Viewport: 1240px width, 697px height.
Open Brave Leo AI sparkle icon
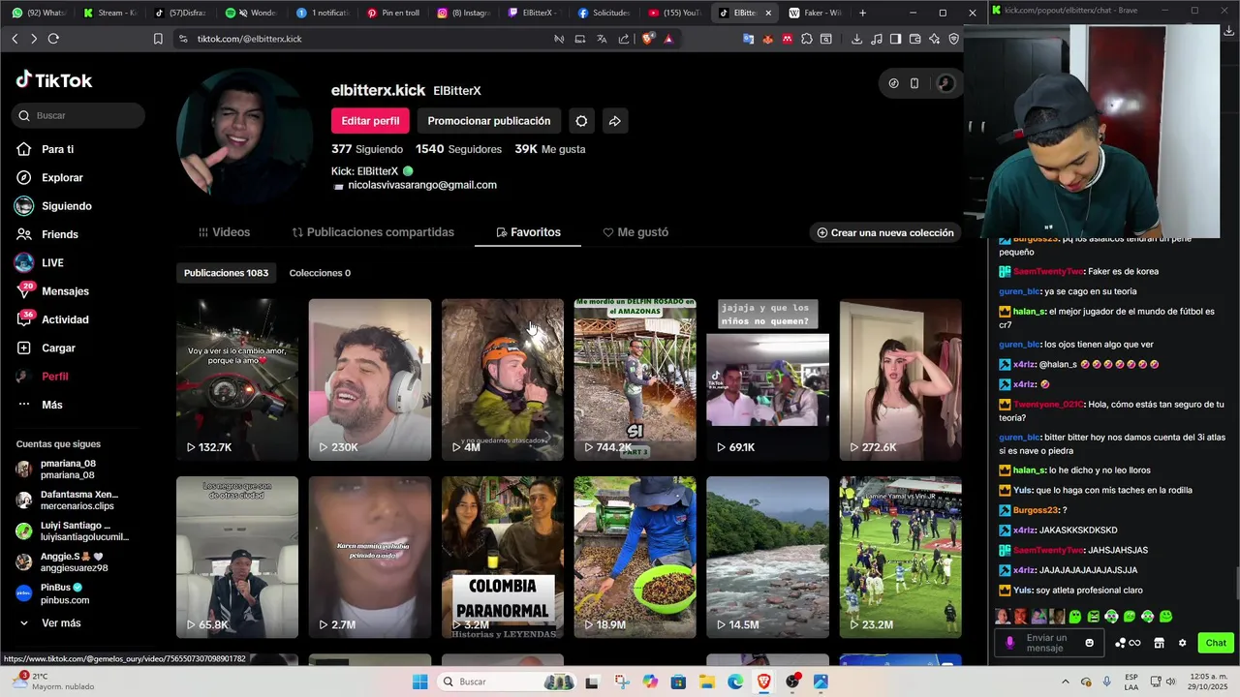[x=935, y=39]
